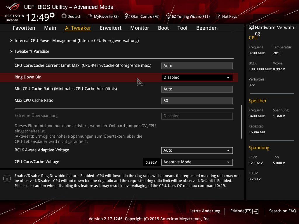Go to Boot tab

tap(164, 28)
